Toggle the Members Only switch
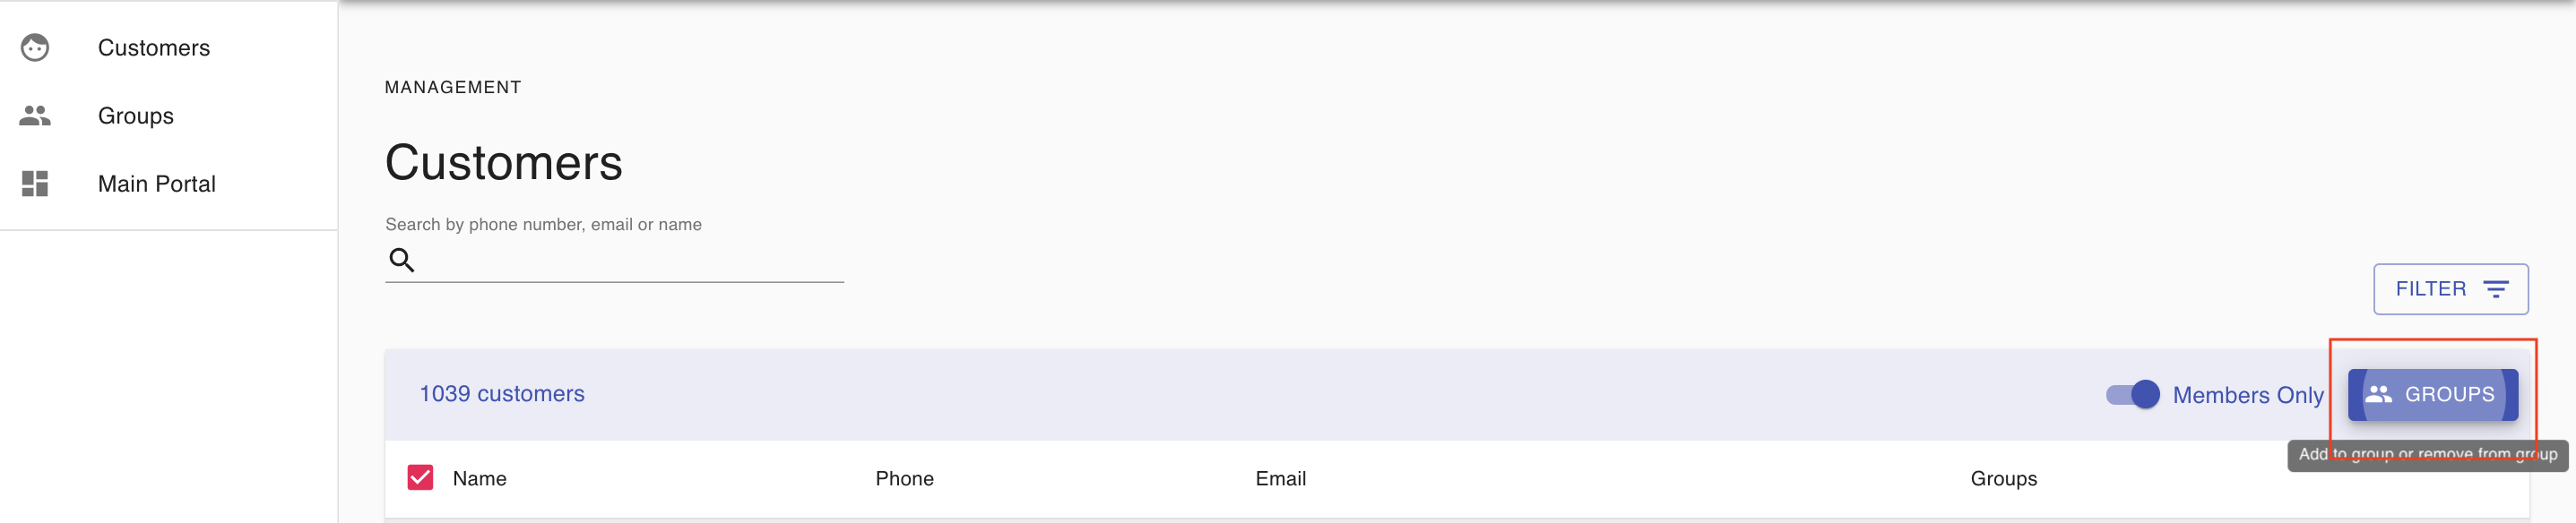 coord(2132,394)
